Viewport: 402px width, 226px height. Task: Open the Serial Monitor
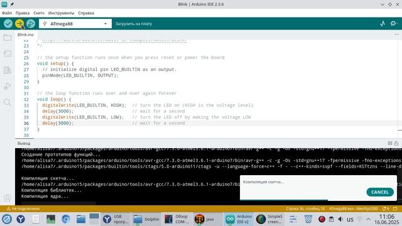tap(394, 24)
